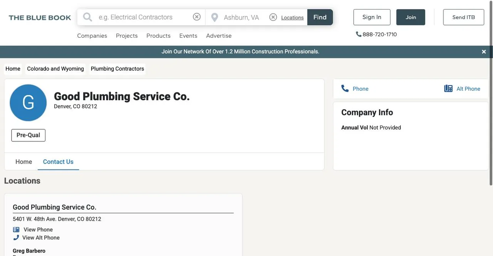Open the Projects menu
The height and width of the screenshot is (256, 493).
coord(127,36)
